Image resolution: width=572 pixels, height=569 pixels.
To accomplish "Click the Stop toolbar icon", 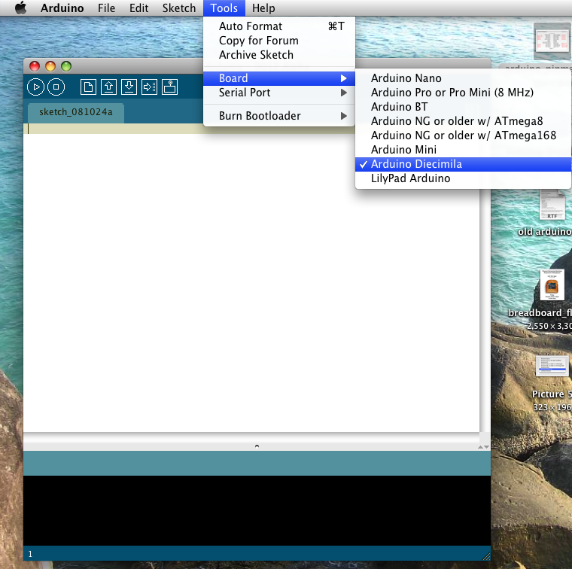I will point(56,87).
